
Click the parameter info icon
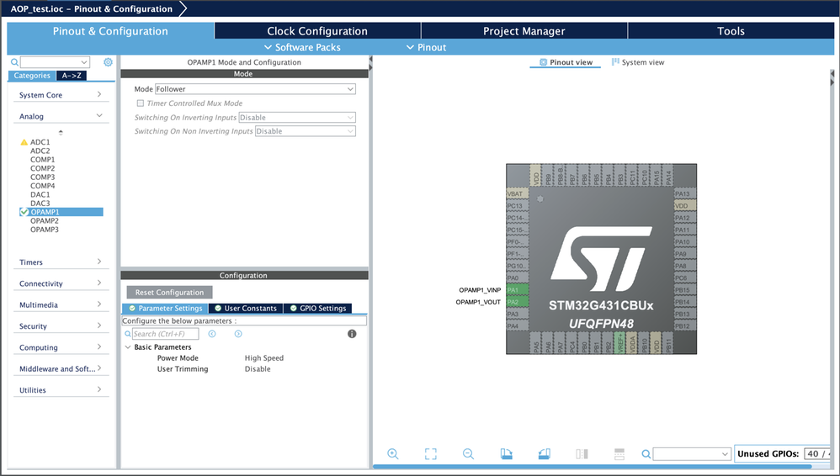pos(352,334)
